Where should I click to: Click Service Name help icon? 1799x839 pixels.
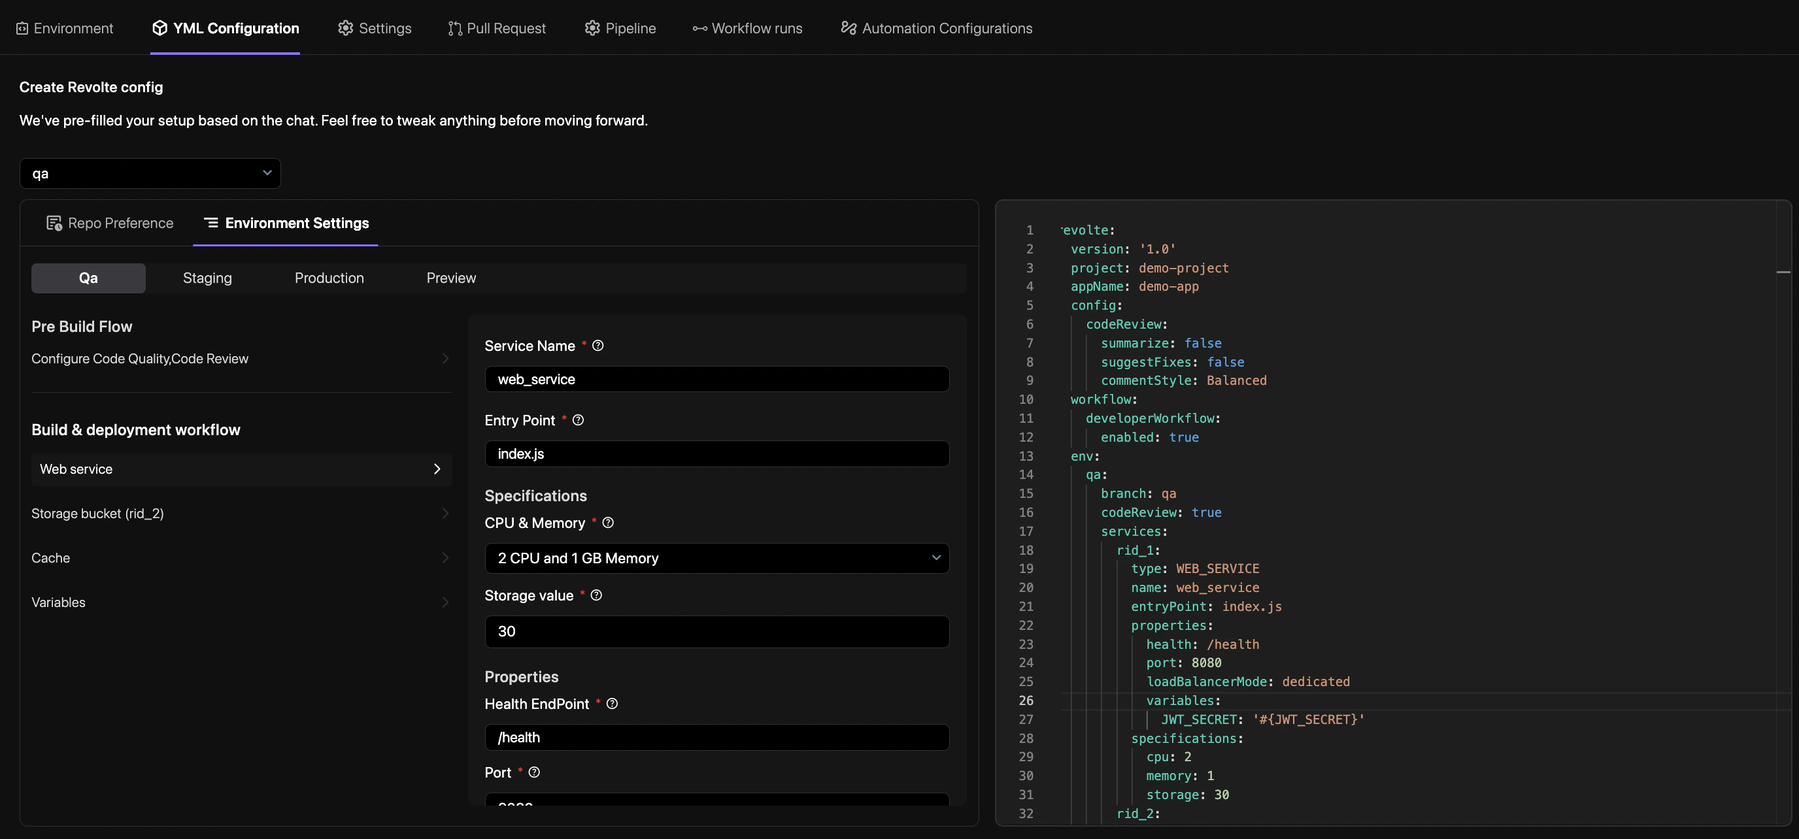[597, 346]
